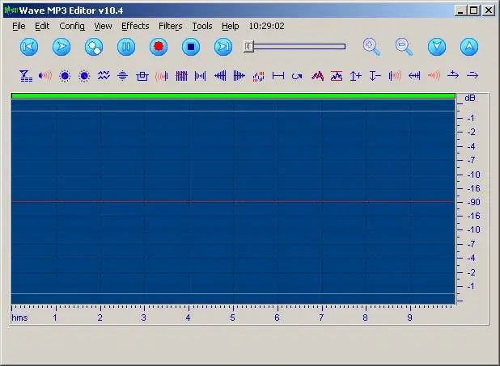The height and width of the screenshot is (366, 500).
Task: Click the hms label on the time ruler
Action: (19, 318)
